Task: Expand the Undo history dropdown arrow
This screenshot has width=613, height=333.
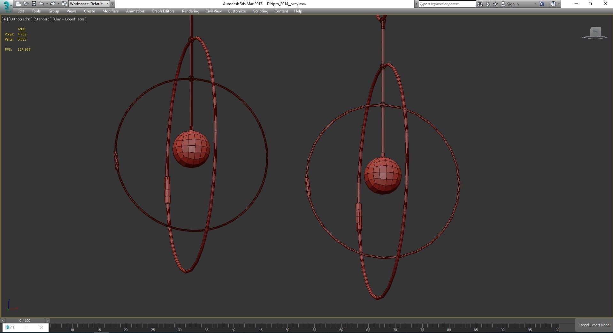Action: (x=47, y=4)
